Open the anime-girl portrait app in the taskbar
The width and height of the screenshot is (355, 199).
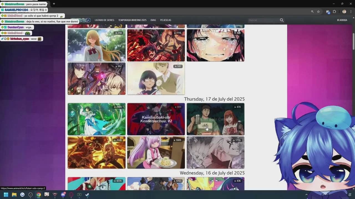[47, 195]
